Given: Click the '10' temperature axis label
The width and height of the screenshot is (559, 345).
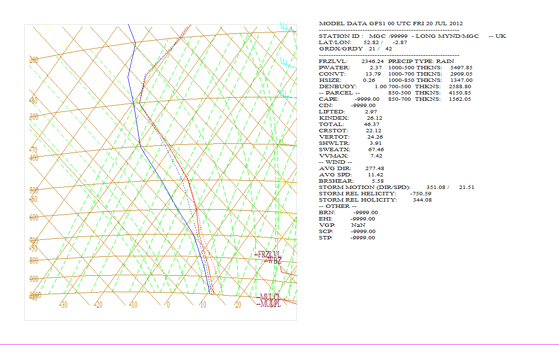Looking at the screenshot, I should click(203, 305).
